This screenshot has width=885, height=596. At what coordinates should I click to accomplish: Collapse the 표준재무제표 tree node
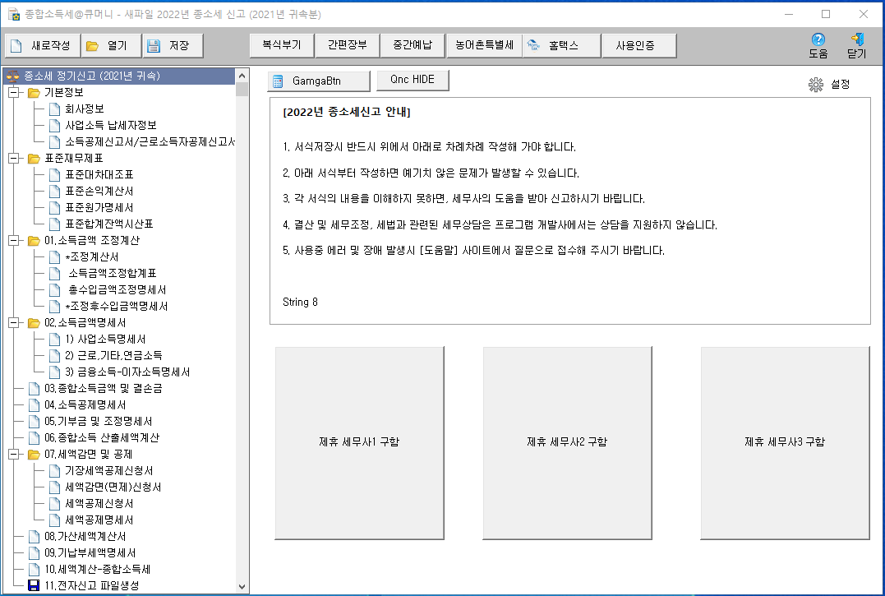(13, 159)
